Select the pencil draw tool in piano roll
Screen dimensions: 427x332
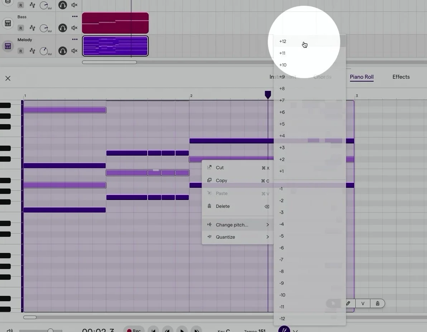[x=348, y=303]
